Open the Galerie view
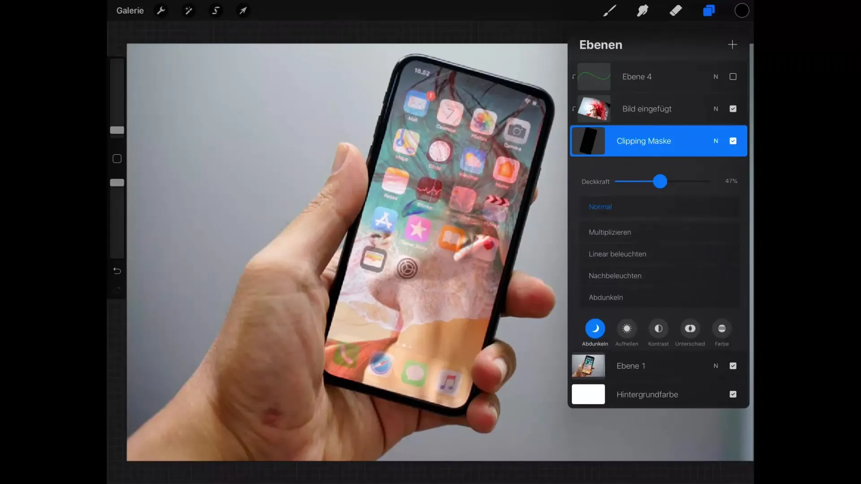The image size is (861, 484). coord(130,10)
